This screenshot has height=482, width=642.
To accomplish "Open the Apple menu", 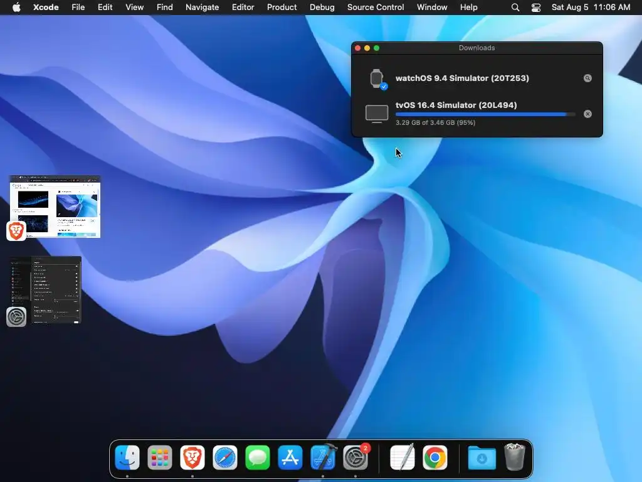I will (x=16, y=8).
